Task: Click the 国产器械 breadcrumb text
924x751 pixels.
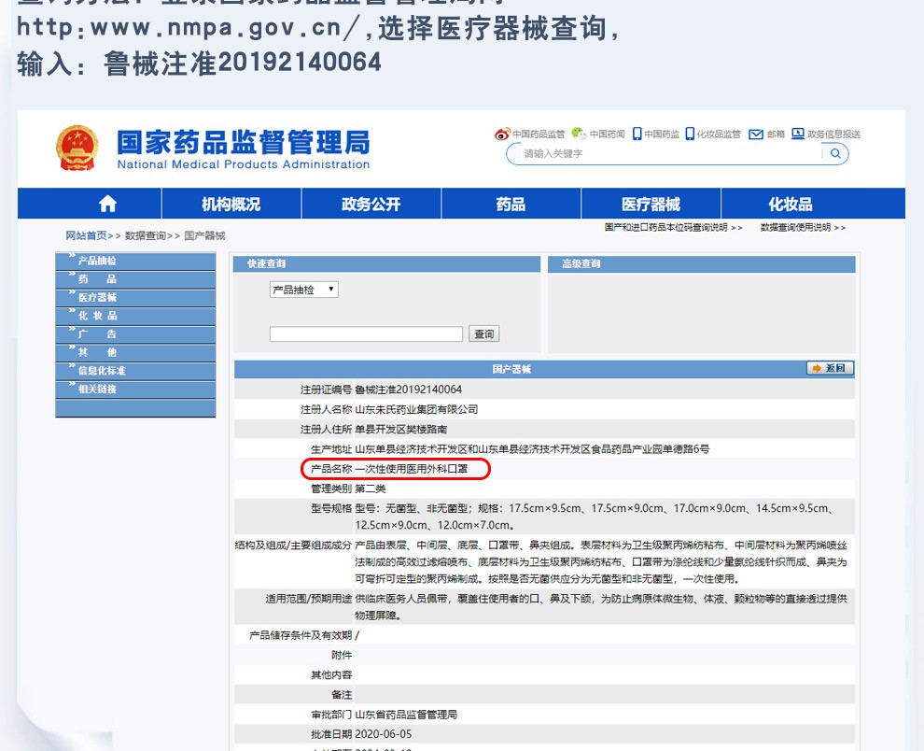Action: click(204, 235)
